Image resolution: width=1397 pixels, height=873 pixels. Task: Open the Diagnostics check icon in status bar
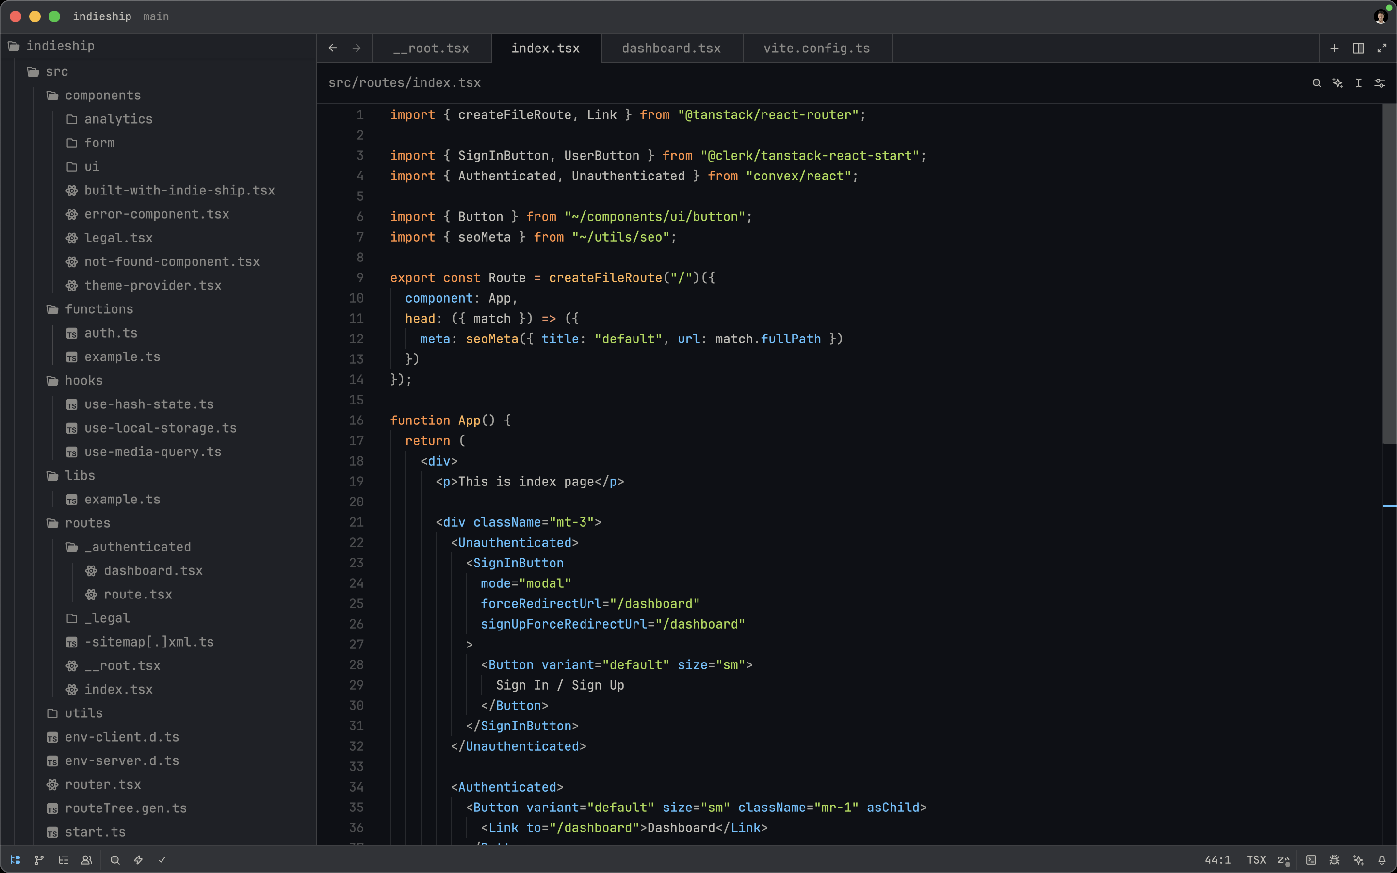[x=162, y=860]
